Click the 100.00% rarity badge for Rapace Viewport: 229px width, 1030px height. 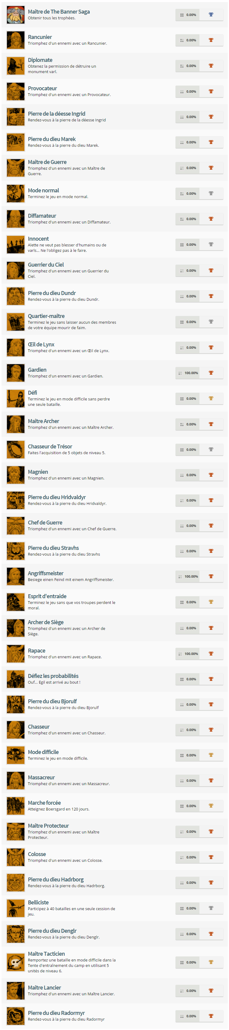[187, 654]
